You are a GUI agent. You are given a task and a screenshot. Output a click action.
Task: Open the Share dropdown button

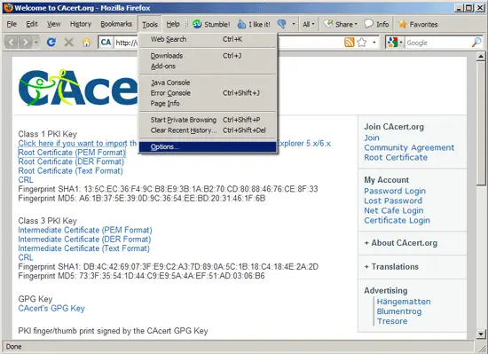click(340, 24)
